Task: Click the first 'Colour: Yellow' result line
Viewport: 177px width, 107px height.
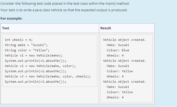Action: [120, 71]
